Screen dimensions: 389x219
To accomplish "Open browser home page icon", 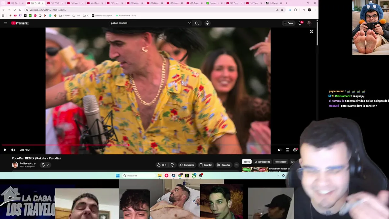I will pos(20,10).
